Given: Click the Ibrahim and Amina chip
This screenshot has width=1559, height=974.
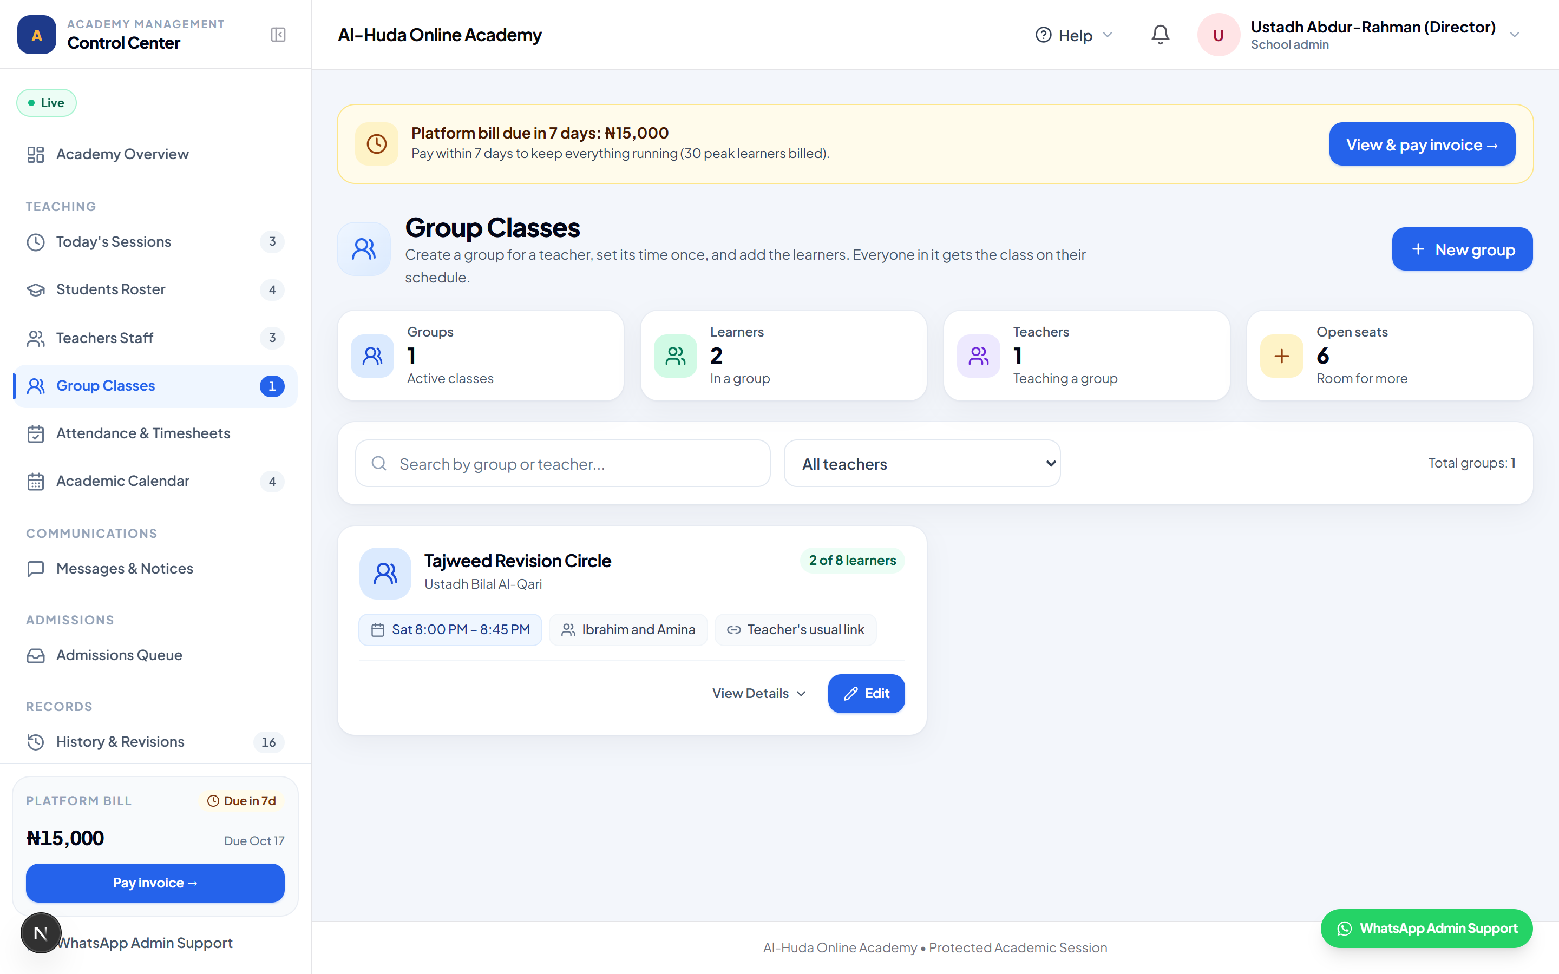Looking at the screenshot, I should pyautogui.click(x=628, y=630).
